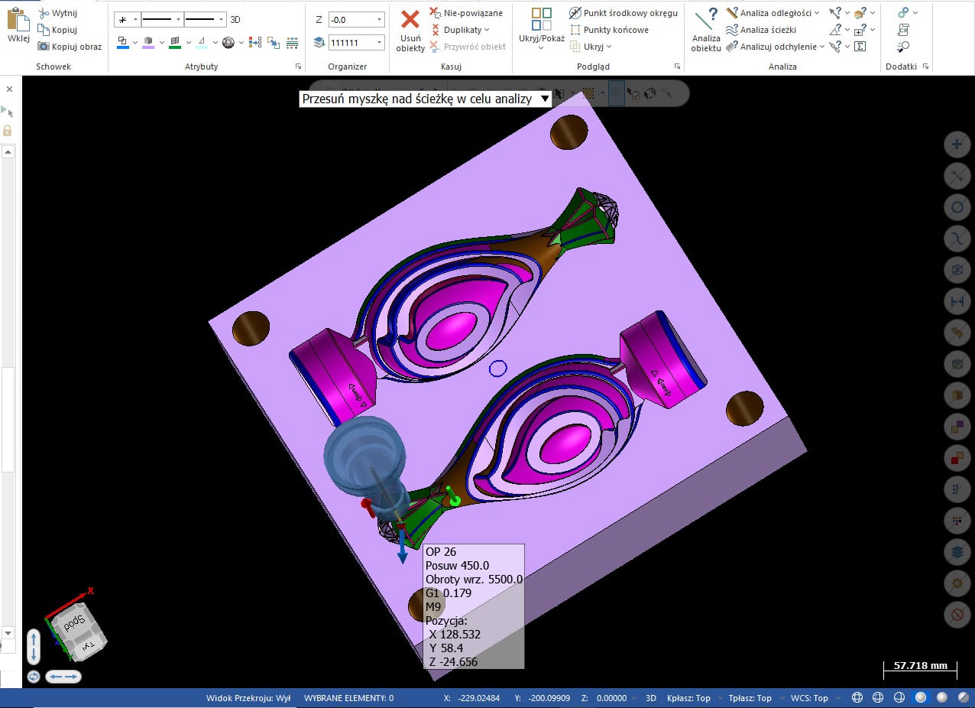Click the circle mask icon in right toolbar
This screenshot has height=708, width=975.
957,207
